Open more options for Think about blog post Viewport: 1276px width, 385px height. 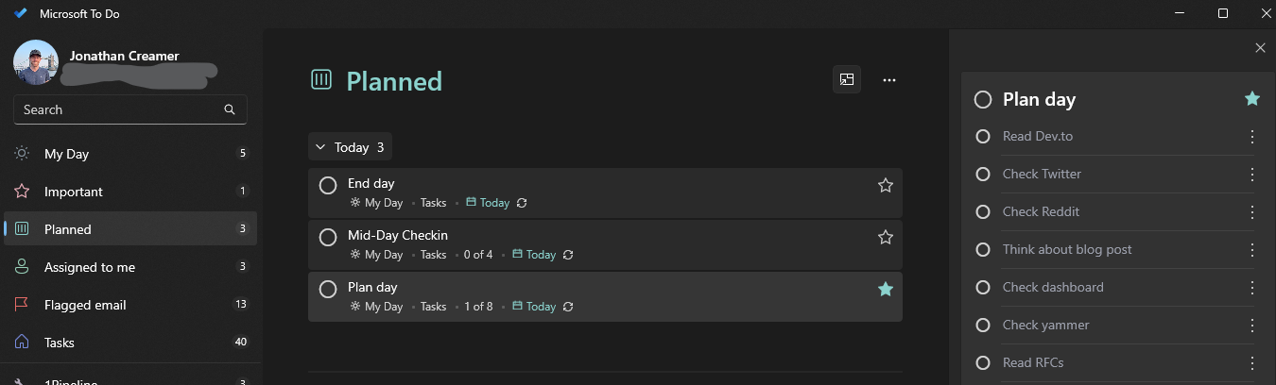point(1252,250)
